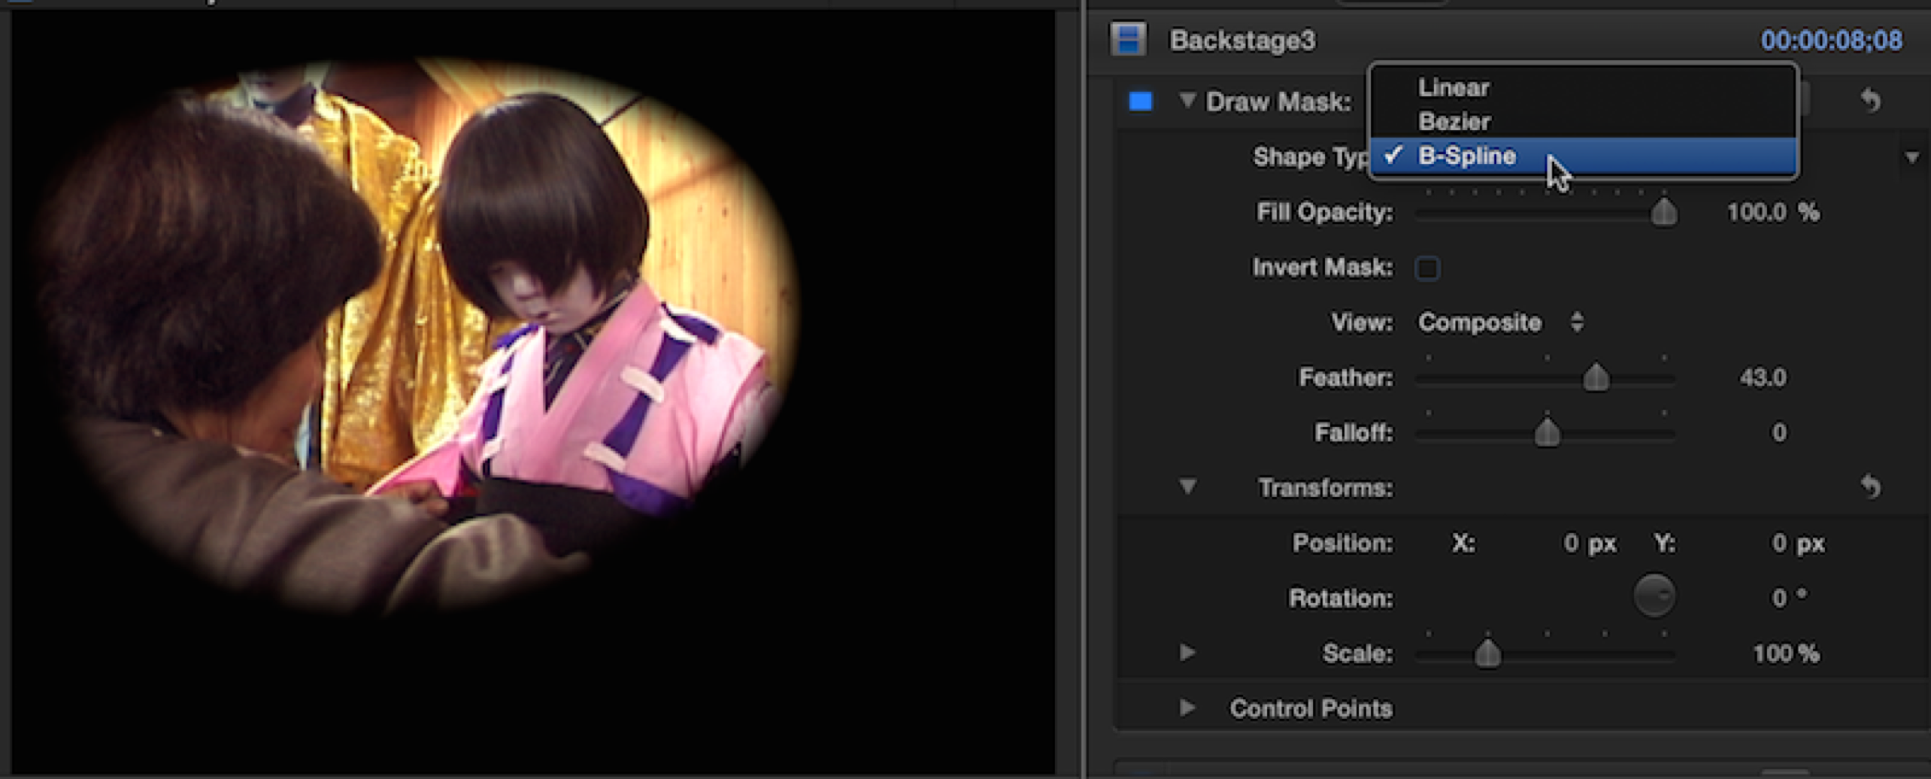The image size is (1931, 779).
Task: Collapse the Transforms section triangle
Action: tap(1187, 487)
